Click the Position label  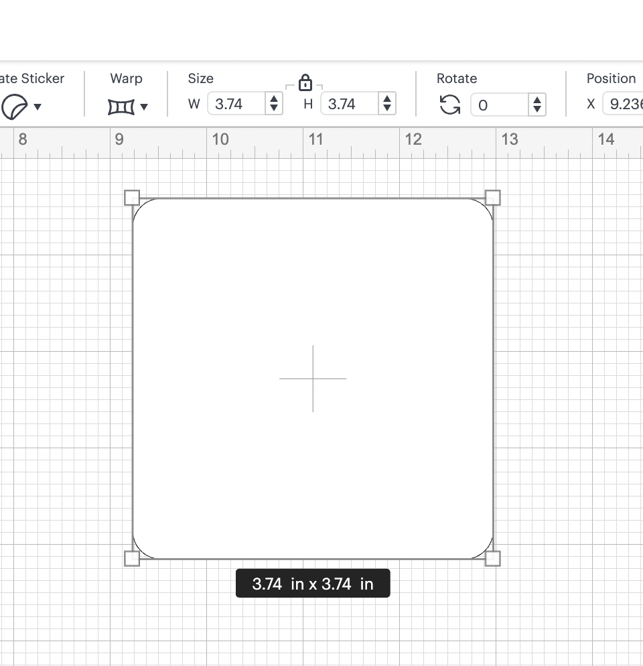[611, 78]
